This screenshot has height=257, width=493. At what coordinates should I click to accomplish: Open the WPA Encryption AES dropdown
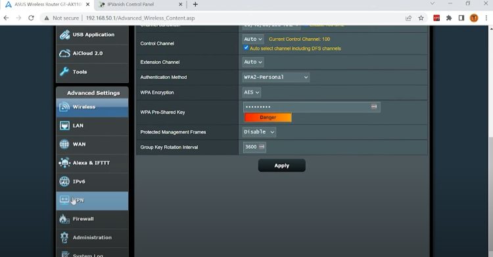(x=252, y=92)
